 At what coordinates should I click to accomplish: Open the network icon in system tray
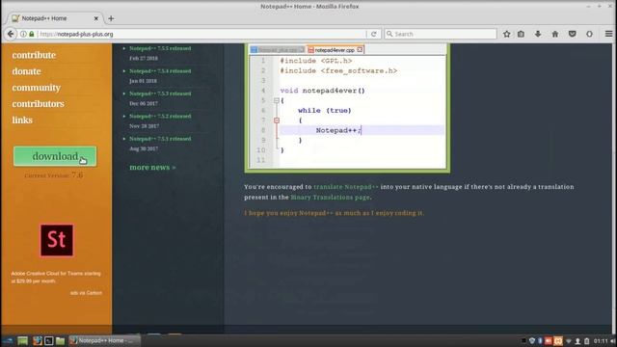point(569,341)
